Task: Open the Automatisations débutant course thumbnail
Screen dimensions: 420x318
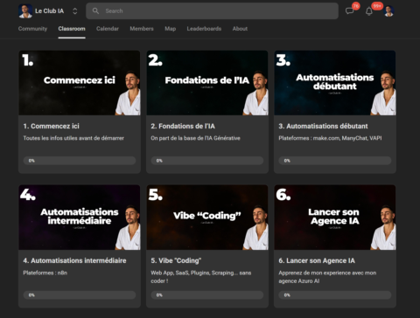Action: click(x=335, y=83)
